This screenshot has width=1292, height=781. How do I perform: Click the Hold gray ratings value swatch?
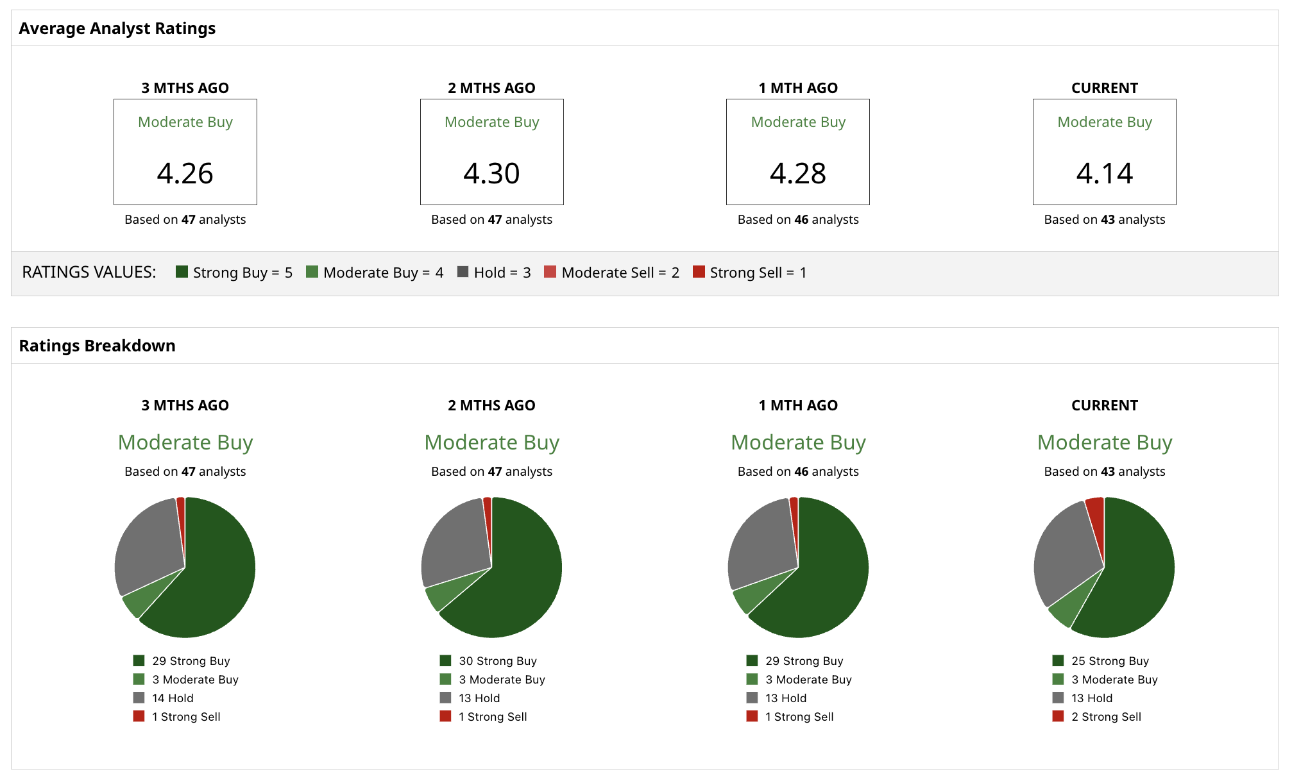[463, 272]
